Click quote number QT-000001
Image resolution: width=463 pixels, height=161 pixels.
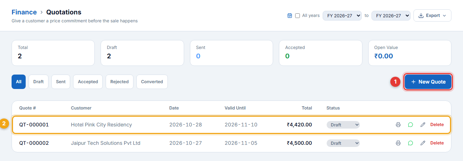pos(34,125)
